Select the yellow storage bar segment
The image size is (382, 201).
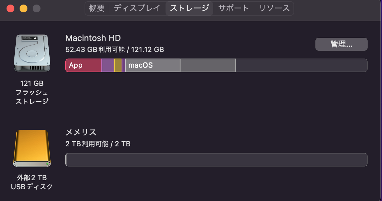[x=118, y=65]
